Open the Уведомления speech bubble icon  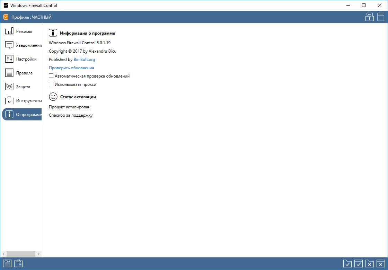coord(9,45)
